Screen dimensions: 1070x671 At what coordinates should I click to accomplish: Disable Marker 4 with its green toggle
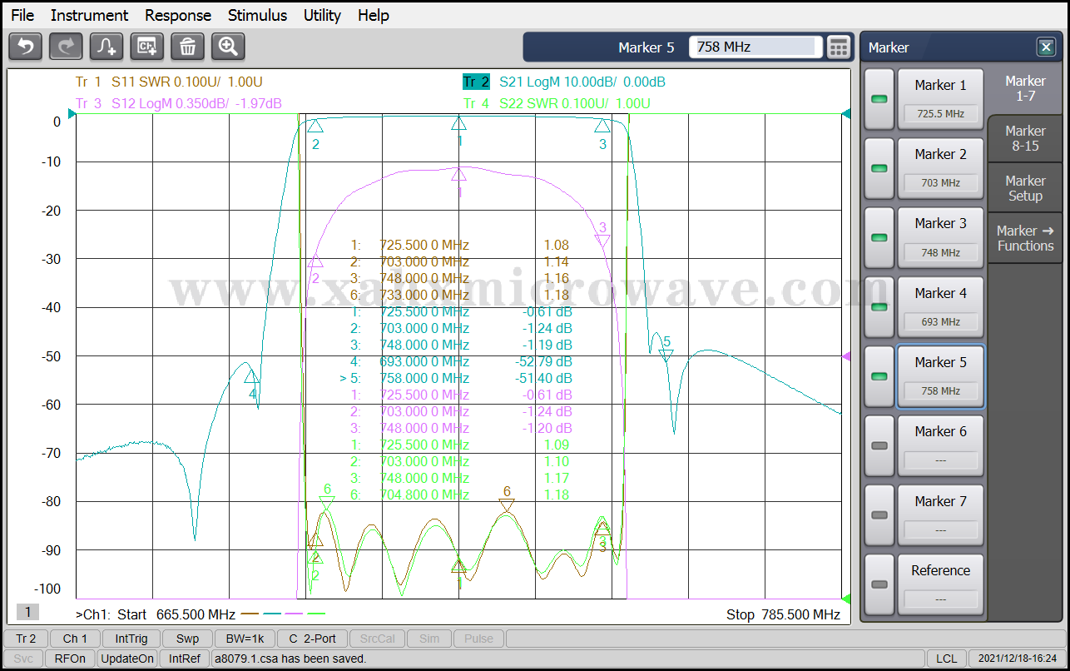coord(879,307)
